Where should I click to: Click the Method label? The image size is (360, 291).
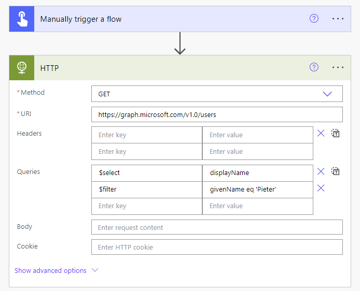pyautogui.click(x=33, y=92)
